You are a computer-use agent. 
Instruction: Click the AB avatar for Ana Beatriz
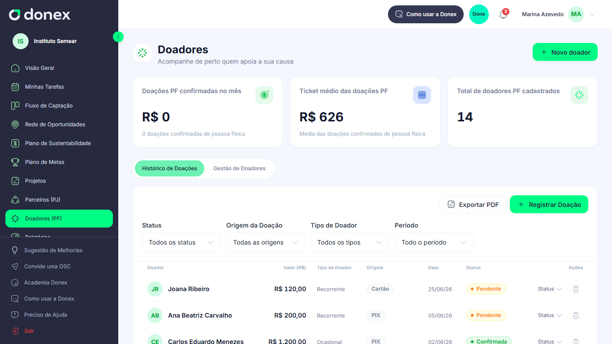[155, 315]
